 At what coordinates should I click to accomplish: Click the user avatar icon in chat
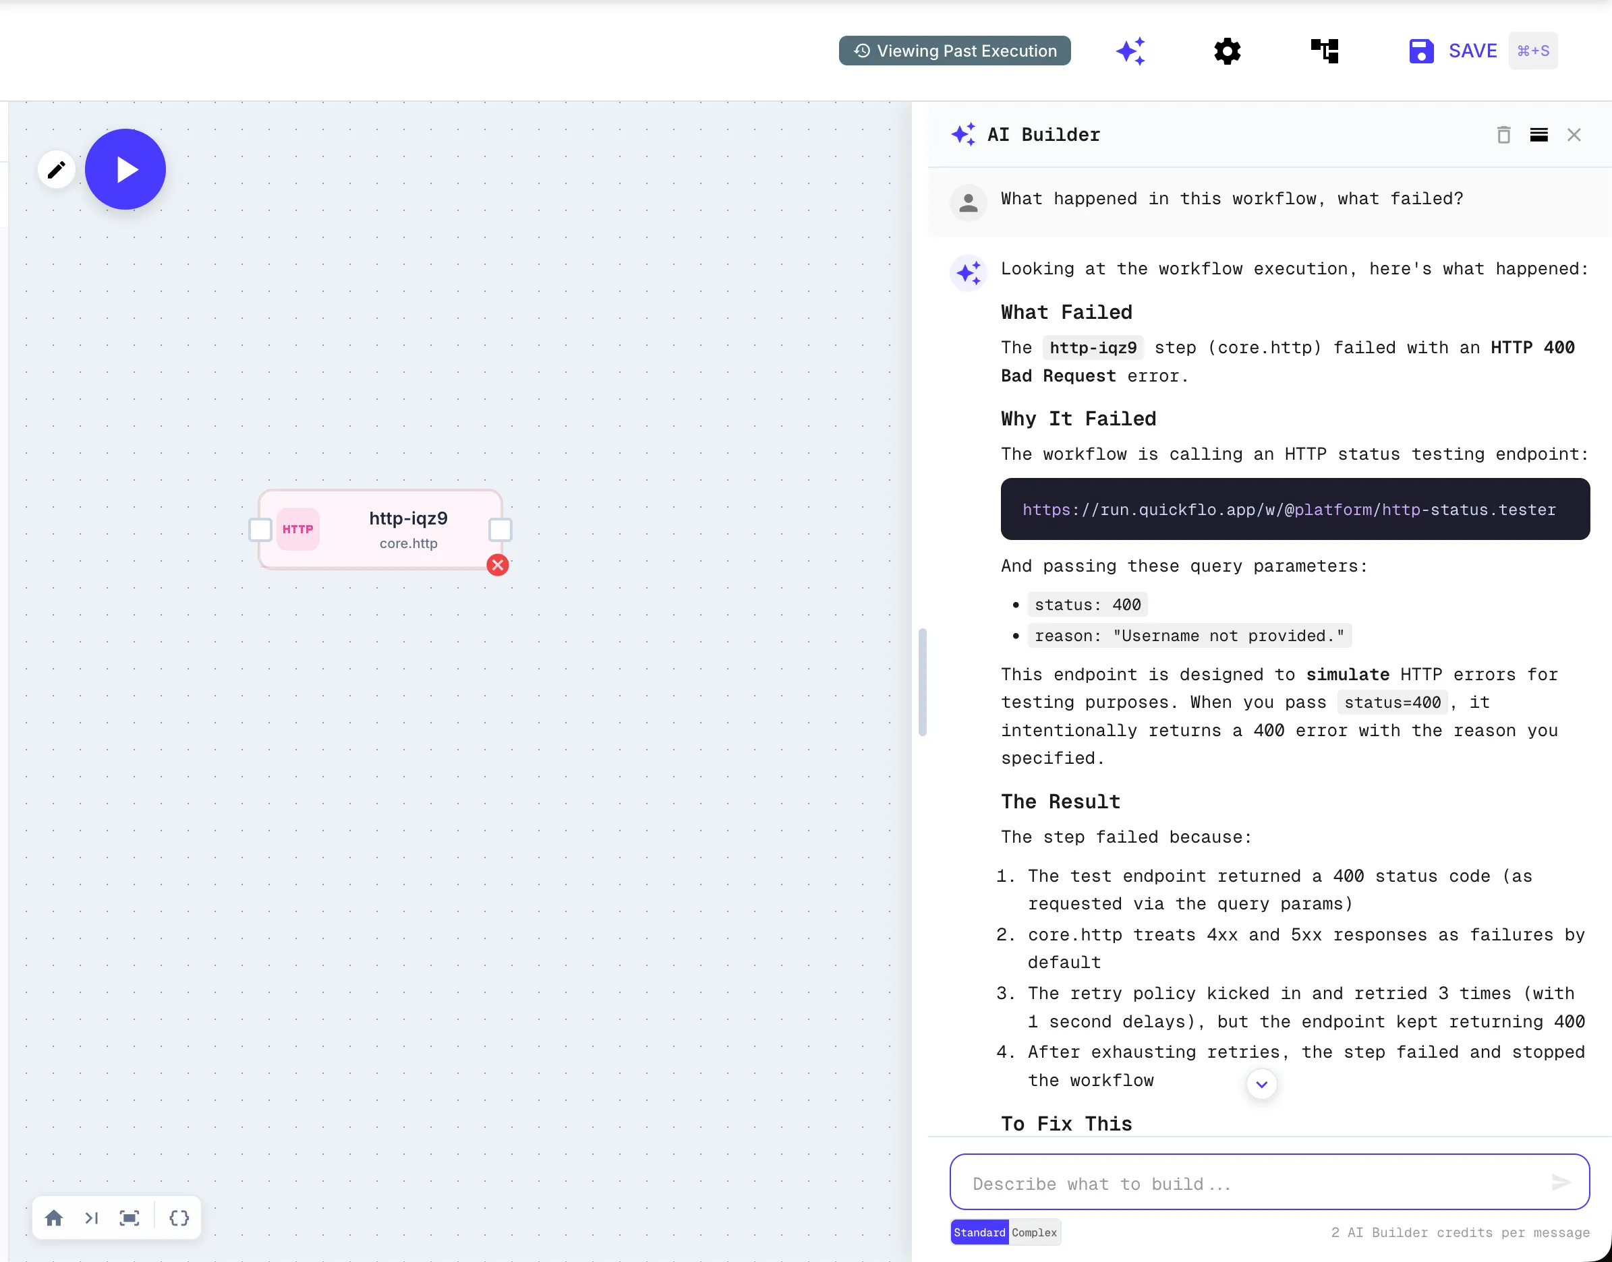[x=969, y=202]
